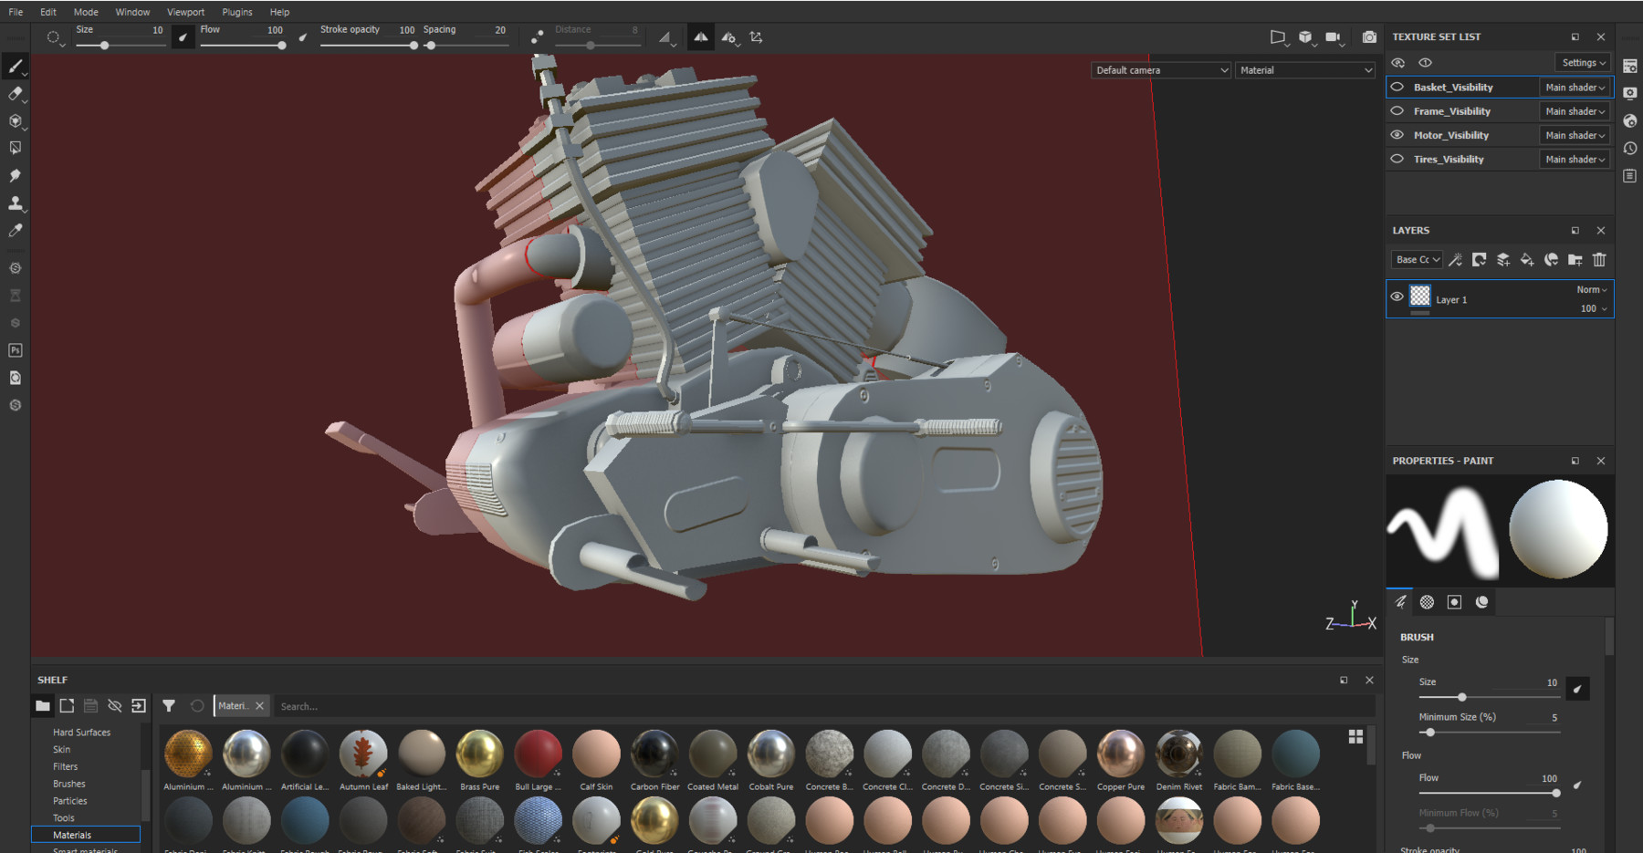Change the Norm blending mode dropdown

(x=1594, y=289)
